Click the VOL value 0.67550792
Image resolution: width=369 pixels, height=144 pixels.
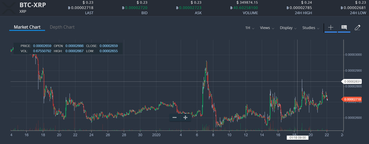point(42,51)
